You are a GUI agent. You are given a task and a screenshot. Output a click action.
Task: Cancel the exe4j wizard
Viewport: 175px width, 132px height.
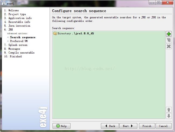point(163,126)
